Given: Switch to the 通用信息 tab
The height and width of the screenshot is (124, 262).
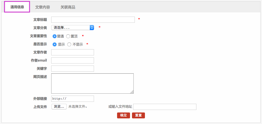Looking at the screenshot, I should point(17,7).
